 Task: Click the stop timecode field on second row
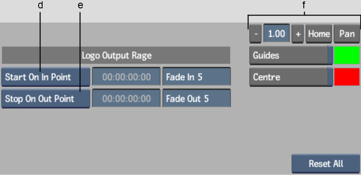pyautogui.click(x=126, y=98)
